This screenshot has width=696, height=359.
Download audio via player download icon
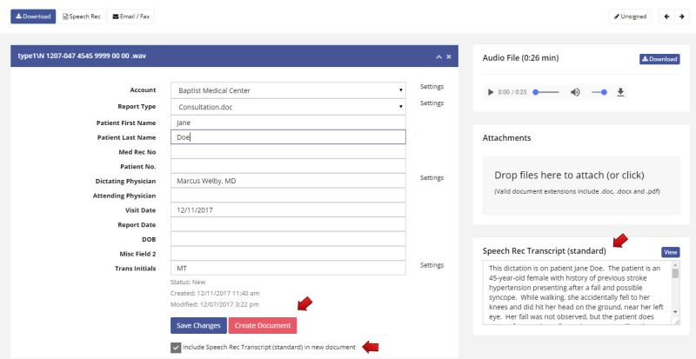[x=621, y=92]
